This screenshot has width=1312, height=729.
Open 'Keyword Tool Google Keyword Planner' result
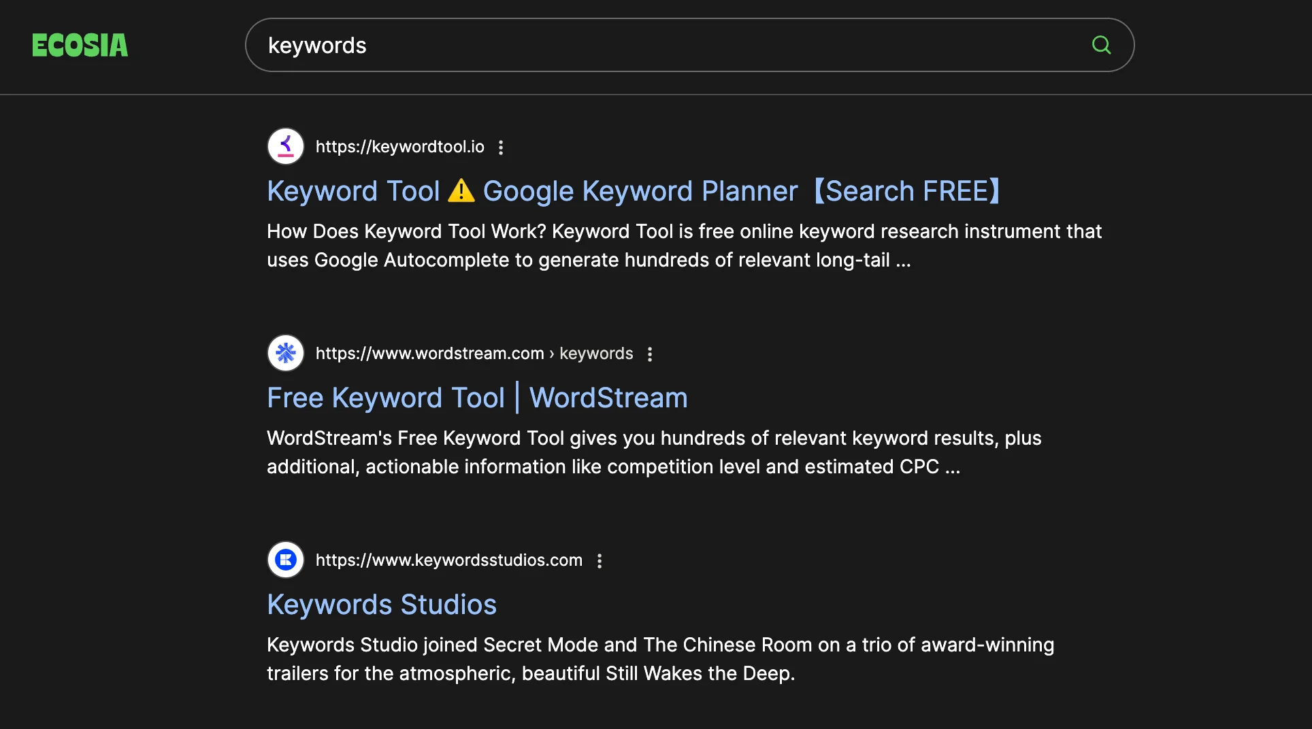[x=634, y=191]
